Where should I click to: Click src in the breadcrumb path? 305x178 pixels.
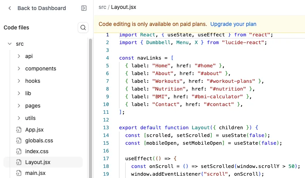102,7
